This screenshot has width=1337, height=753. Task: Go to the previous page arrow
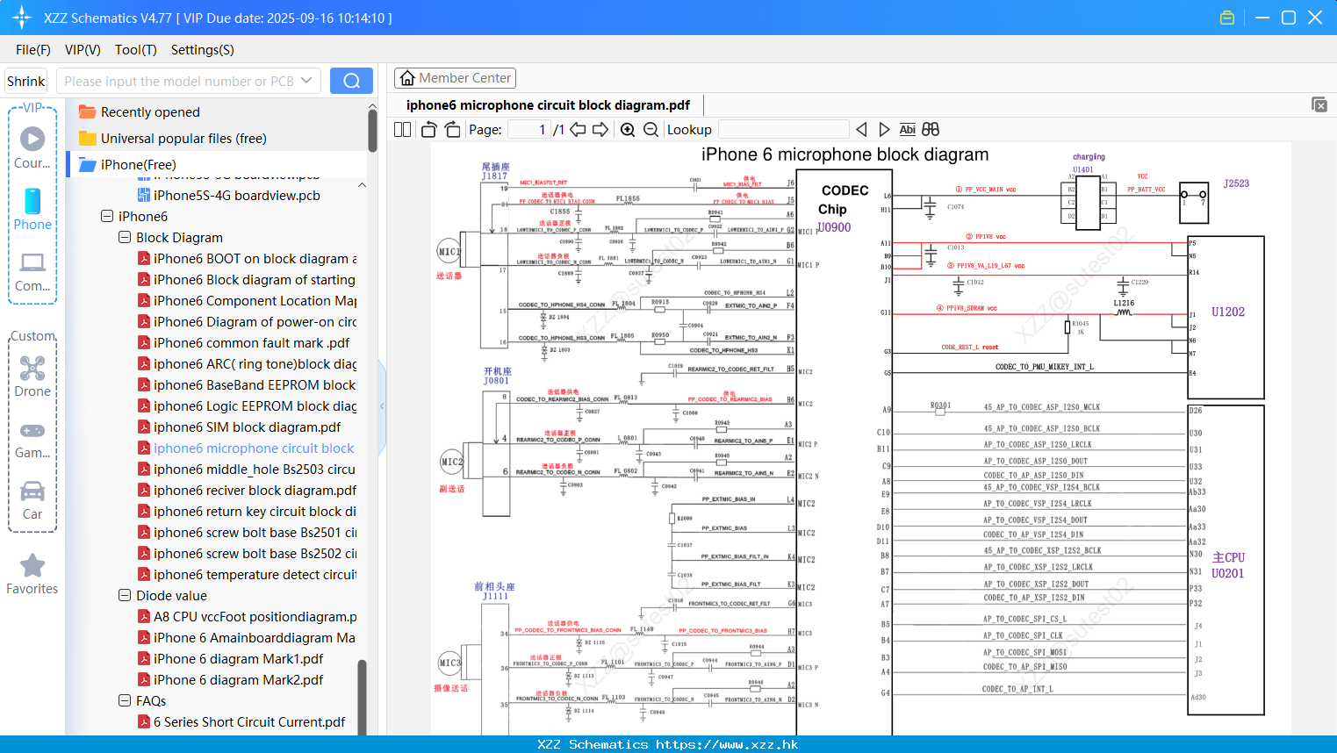tap(578, 130)
